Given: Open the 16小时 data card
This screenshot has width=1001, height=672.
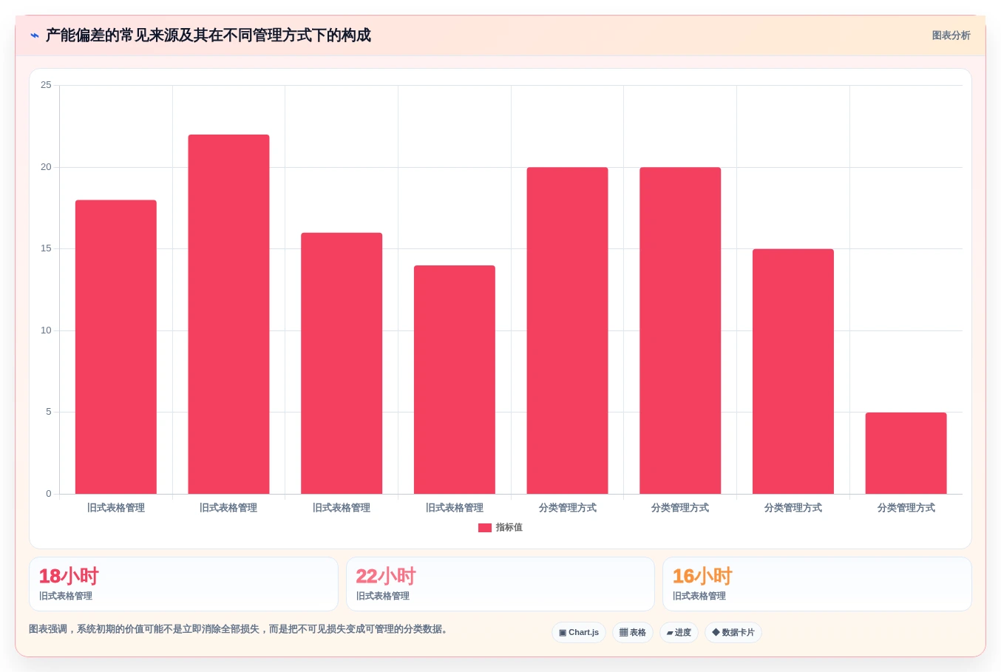Looking at the screenshot, I should click(x=817, y=584).
